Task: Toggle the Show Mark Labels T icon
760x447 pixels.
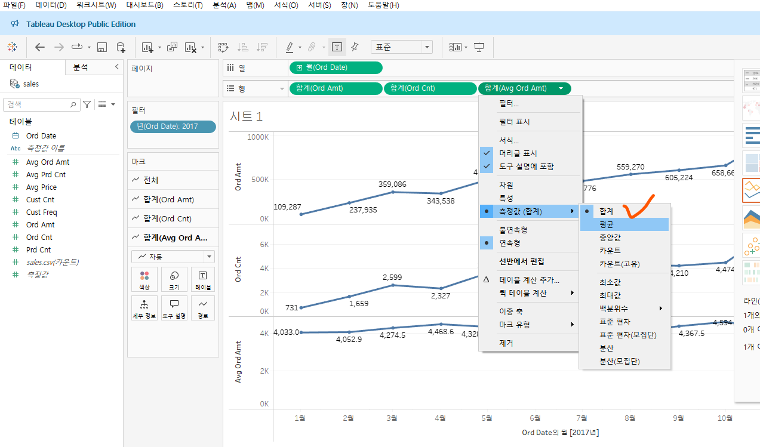Action: pyautogui.click(x=337, y=47)
